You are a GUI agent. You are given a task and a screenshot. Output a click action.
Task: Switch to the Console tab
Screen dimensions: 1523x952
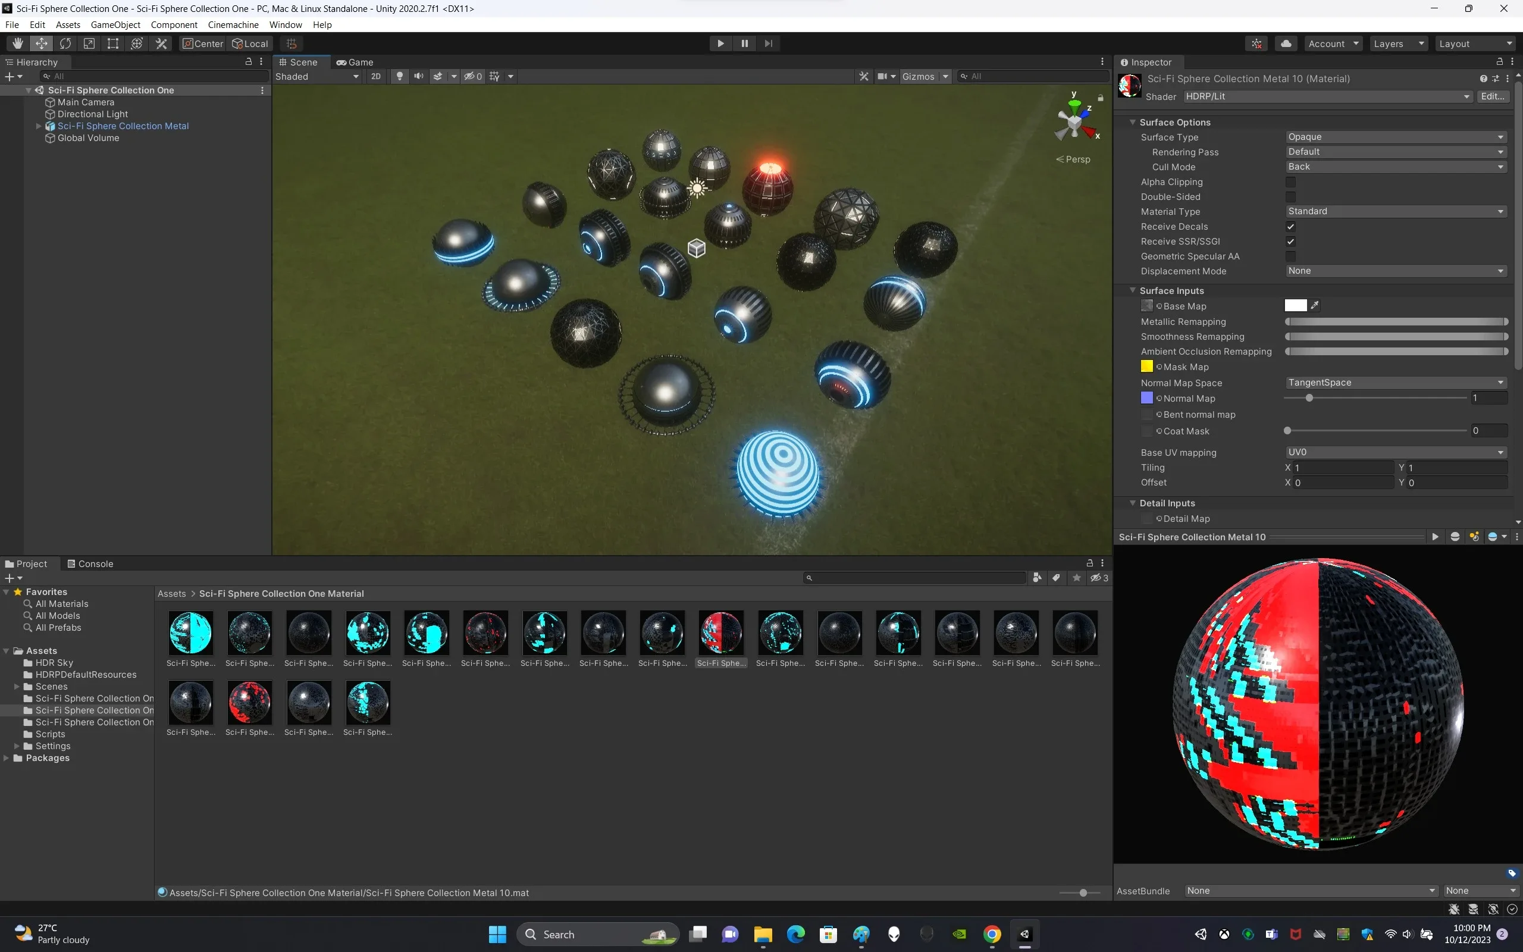tap(90, 563)
